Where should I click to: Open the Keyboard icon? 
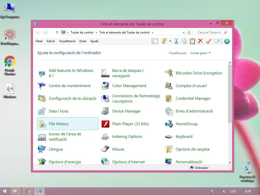coord(169,137)
